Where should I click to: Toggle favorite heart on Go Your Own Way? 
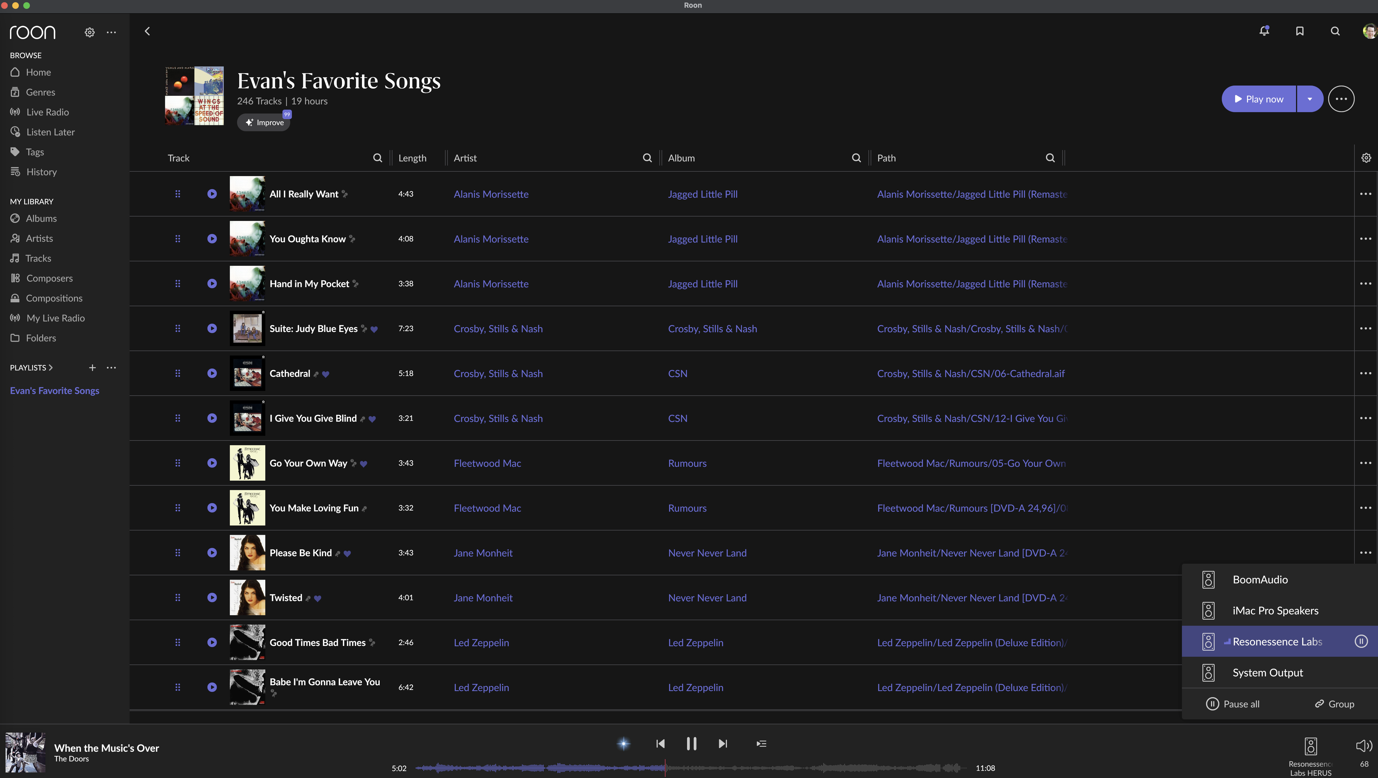click(x=364, y=464)
